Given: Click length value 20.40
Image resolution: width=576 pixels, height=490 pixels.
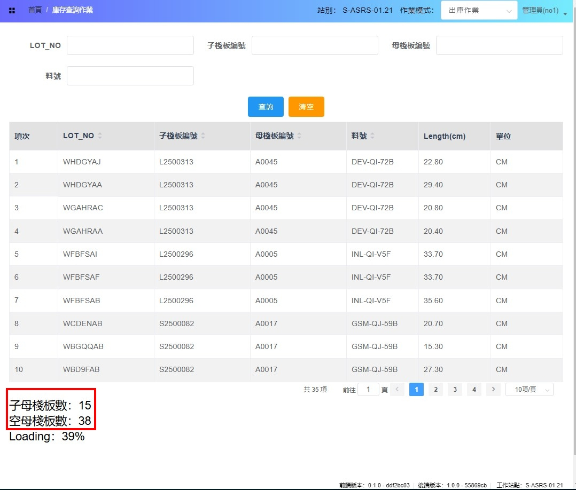Looking at the screenshot, I should (x=433, y=231).
